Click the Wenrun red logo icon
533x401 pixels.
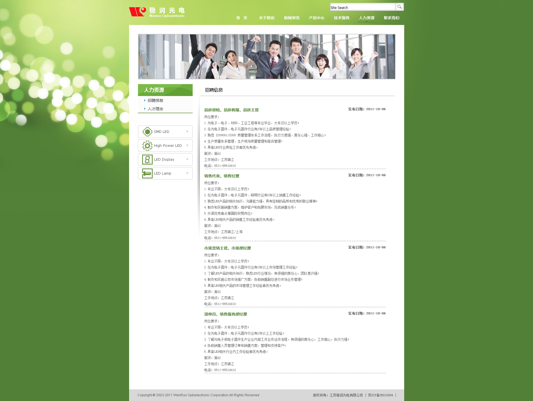coord(137,12)
